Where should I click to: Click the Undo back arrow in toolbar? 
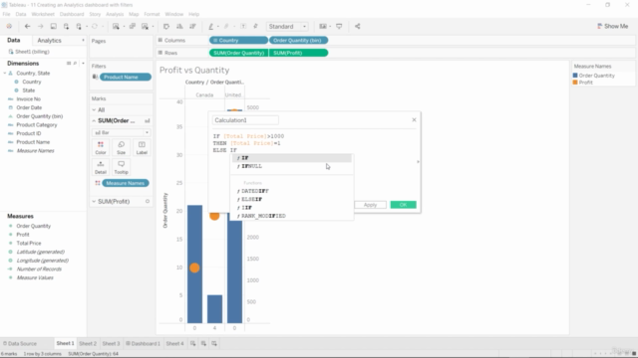click(27, 27)
